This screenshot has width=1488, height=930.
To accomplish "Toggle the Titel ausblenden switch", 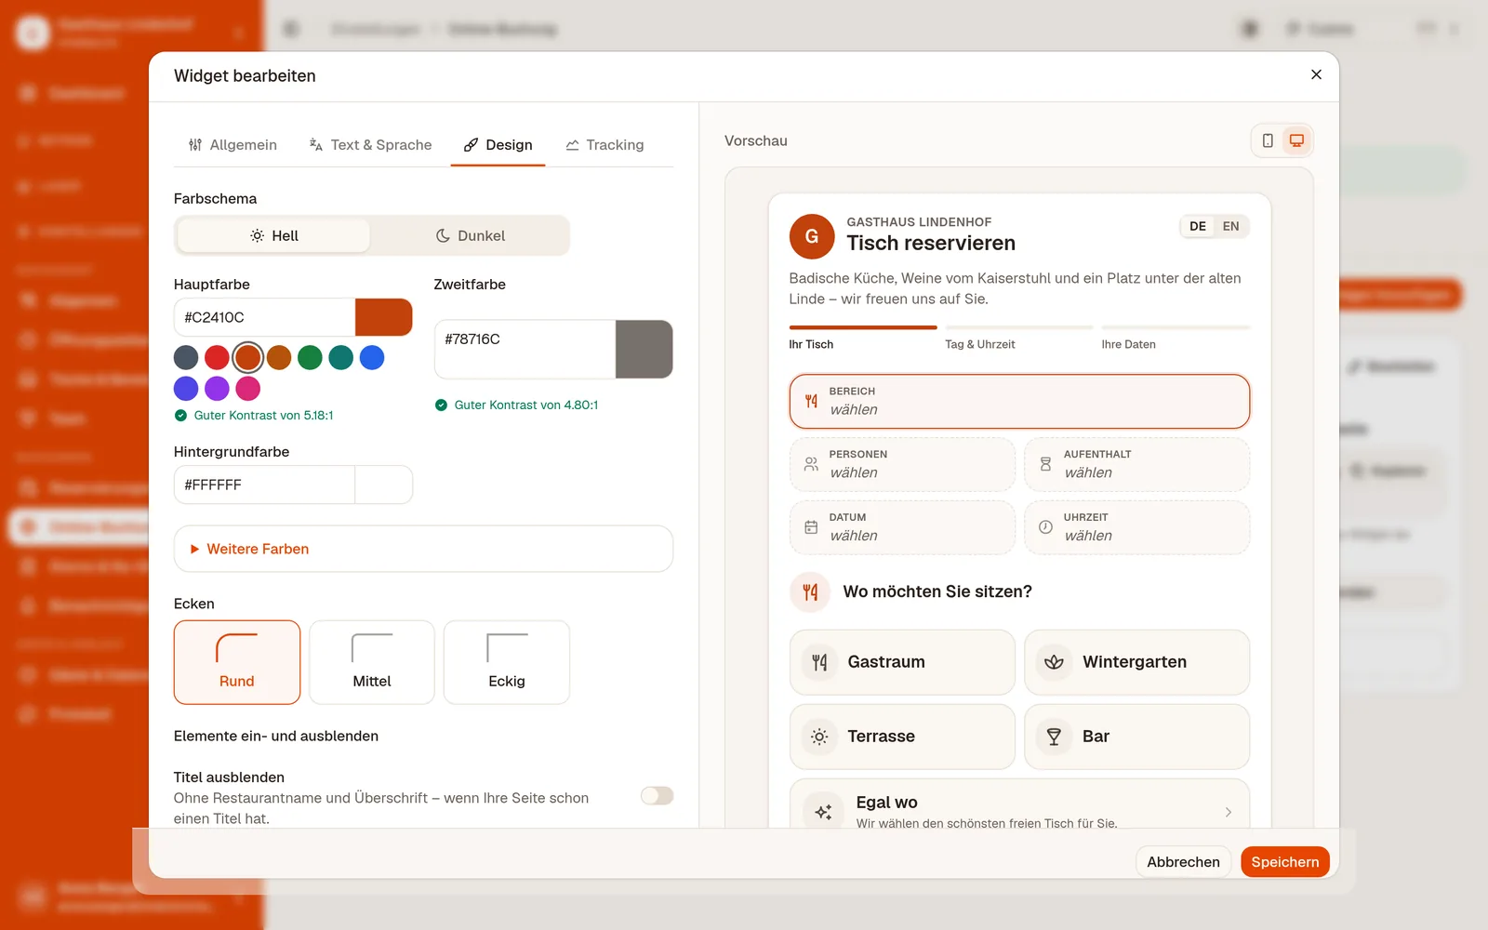I will click(x=657, y=796).
